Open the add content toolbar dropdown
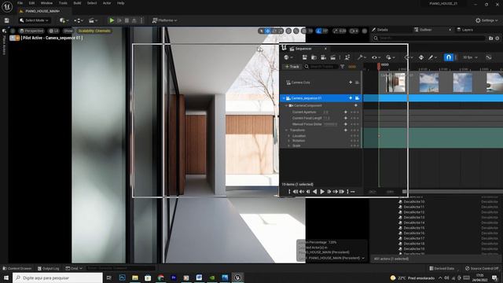The width and height of the screenshot is (503, 283). (64, 20)
